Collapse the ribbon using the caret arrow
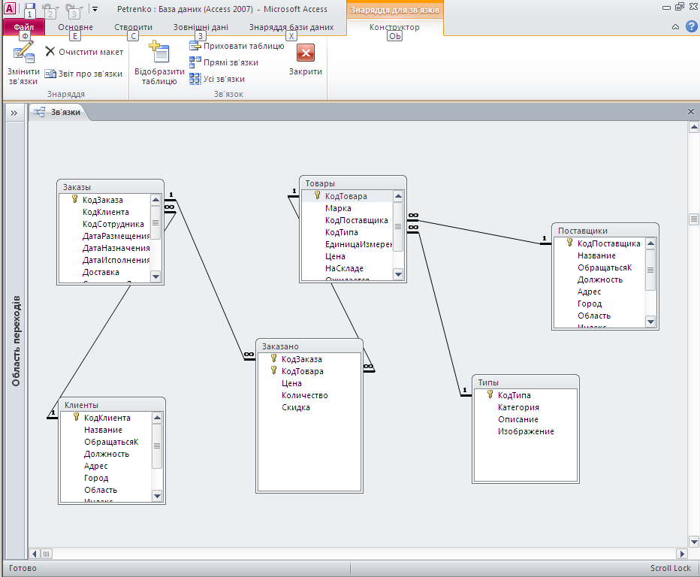Viewport: 700px width, 577px height. 675,27
